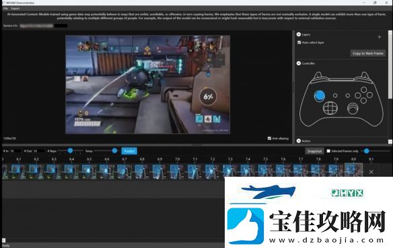Click the right panel scrollbar's down arrow
The width and height of the screenshot is (393, 248).
click(x=390, y=142)
